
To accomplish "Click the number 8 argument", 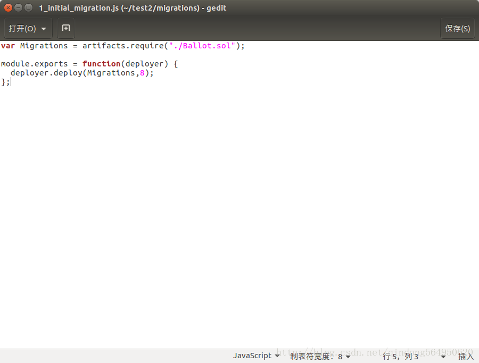I will pyautogui.click(x=142, y=73).
